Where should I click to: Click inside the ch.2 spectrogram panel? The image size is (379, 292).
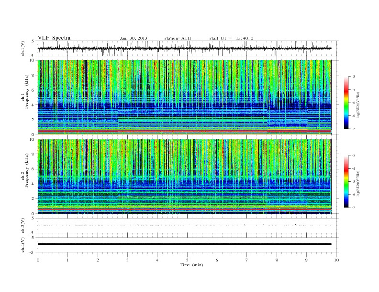point(184,176)
